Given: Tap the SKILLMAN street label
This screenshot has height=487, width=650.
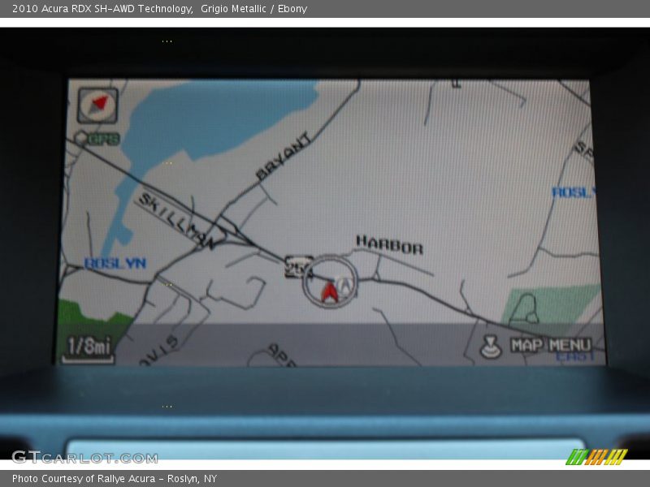Looking at the screenshot, I should coord(175,221).
